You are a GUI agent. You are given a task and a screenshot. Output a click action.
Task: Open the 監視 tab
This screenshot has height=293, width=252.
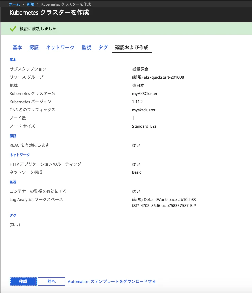(86, 48)
